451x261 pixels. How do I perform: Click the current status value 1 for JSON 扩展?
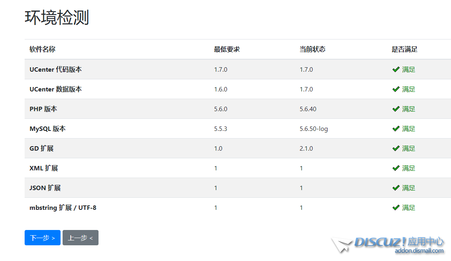click(301, 188)
